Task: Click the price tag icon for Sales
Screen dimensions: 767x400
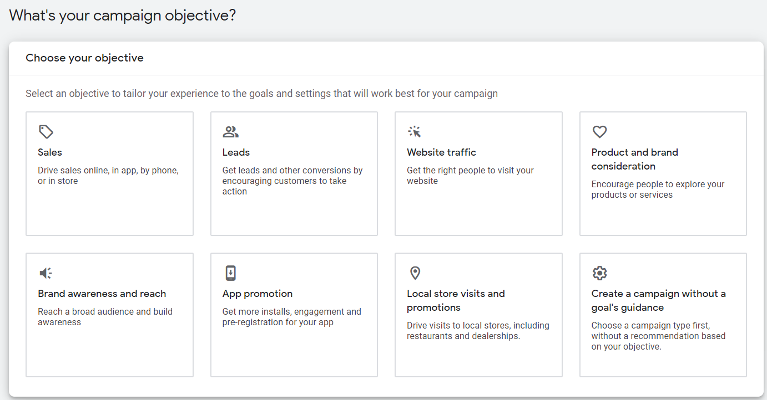Action: click(x=46, y=132)
